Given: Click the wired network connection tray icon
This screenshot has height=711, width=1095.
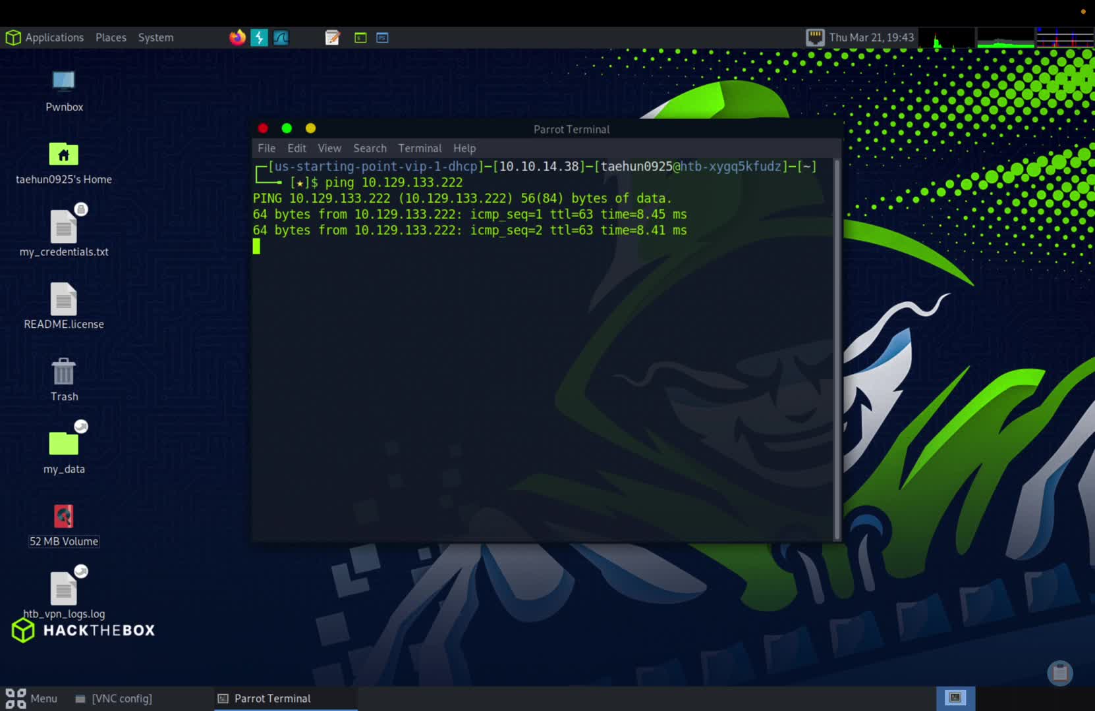Looking at the screenshot, I should click(815, 38).
